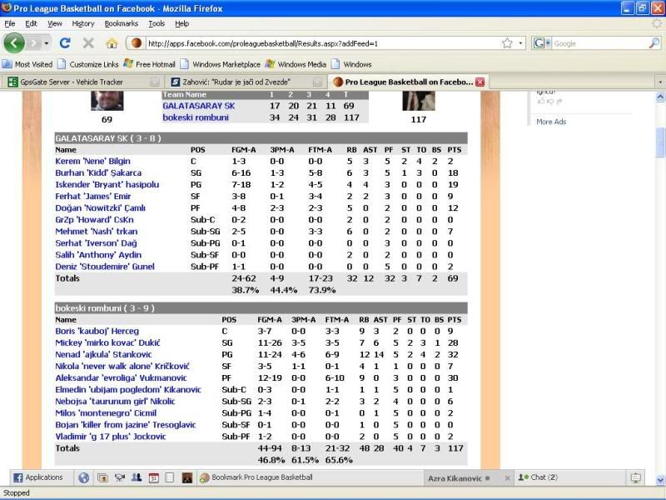This screenshot has height=500, width=666.
Task: Go to the browser home page icon
Action: pyautogui.click(x=111, y=42)
